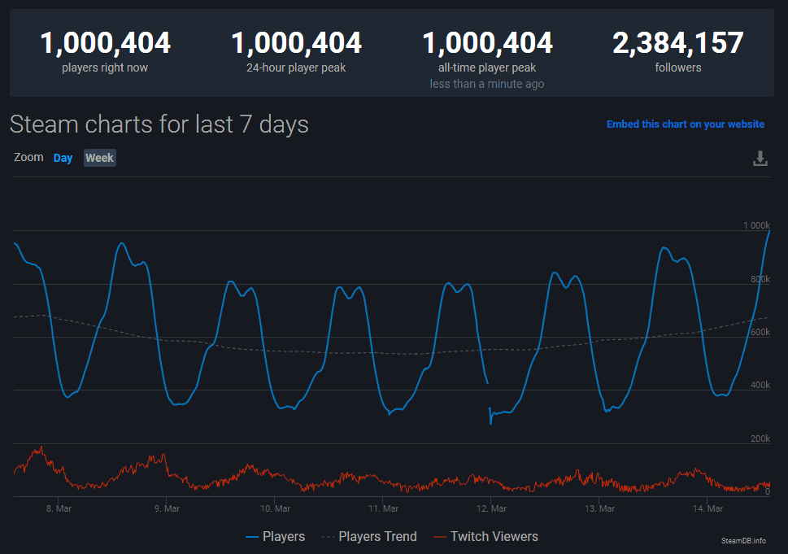The image size is (788, 554).
Task: Click the blue Players legend line icon
Action: 252,538
